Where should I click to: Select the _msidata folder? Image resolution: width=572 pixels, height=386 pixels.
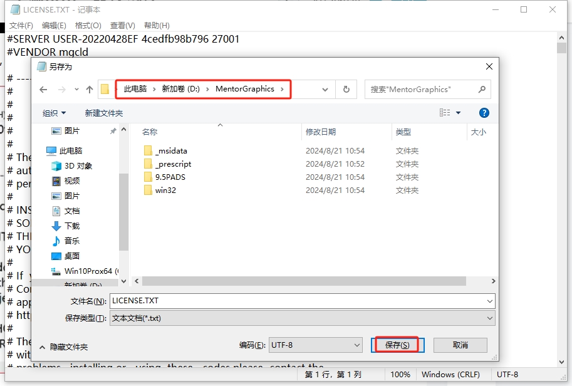click(x=165, y=150)
